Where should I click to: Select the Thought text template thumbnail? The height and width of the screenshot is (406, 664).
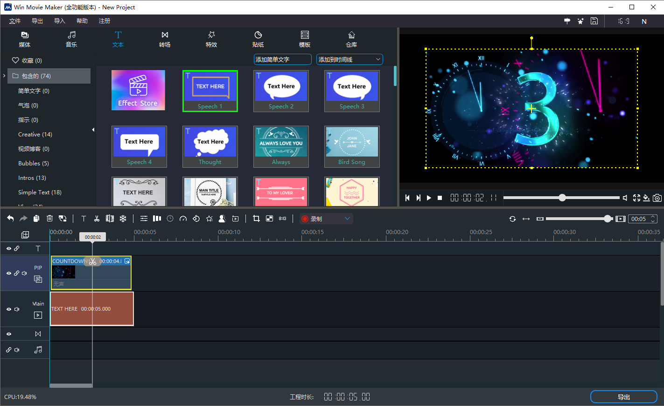tap(210, 146)
